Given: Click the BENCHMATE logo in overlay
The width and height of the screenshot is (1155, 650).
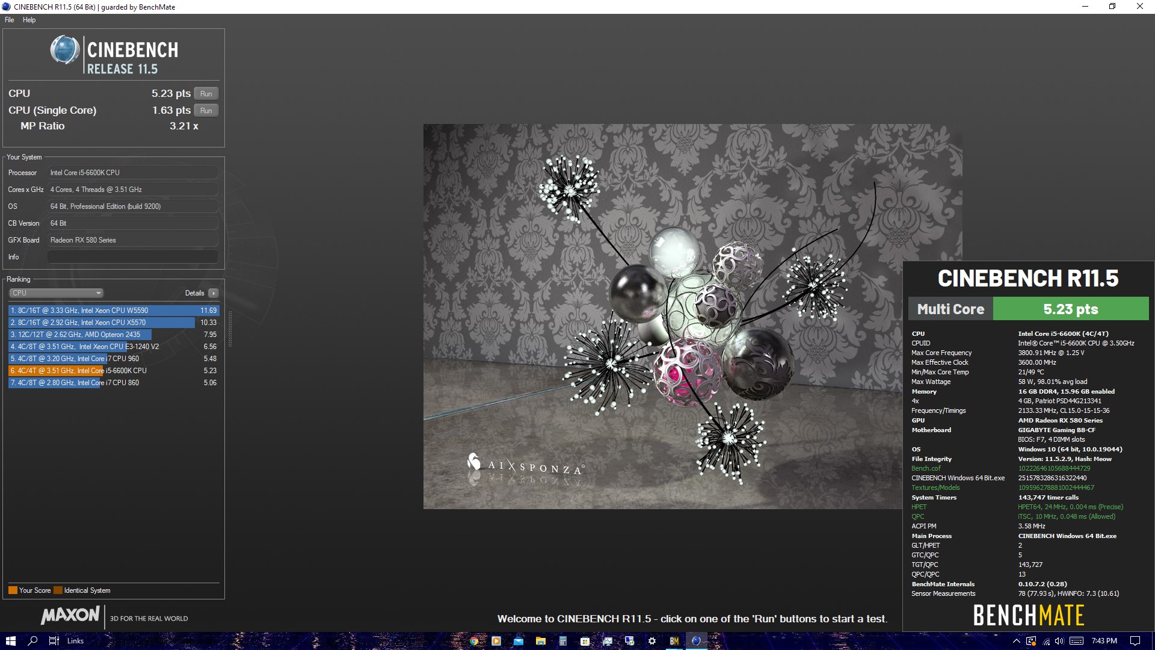Looking at the screenshot, I should (x=1029, y=615).
